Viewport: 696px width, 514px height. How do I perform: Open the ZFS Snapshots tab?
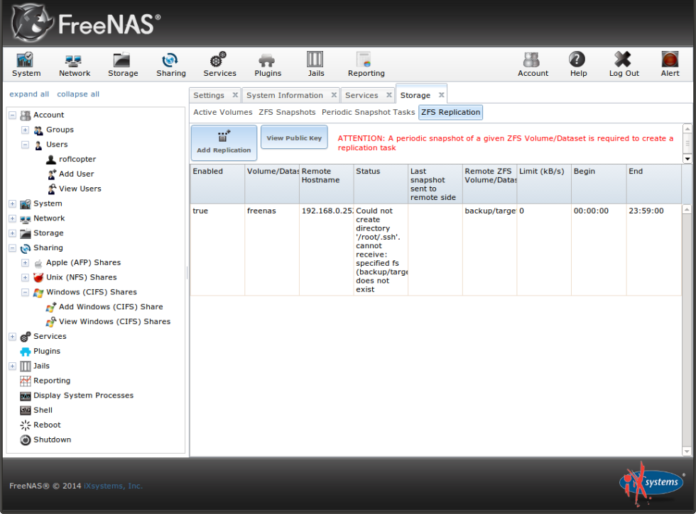point(287,112)
